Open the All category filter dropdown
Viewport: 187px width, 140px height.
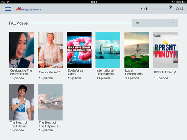point(155,23)
